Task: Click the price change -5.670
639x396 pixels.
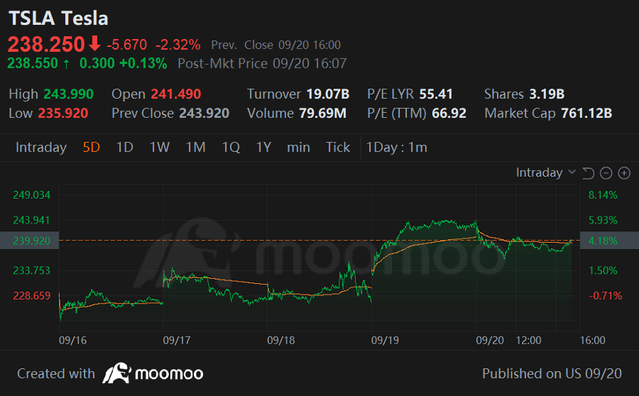Action: coord(127,45)
